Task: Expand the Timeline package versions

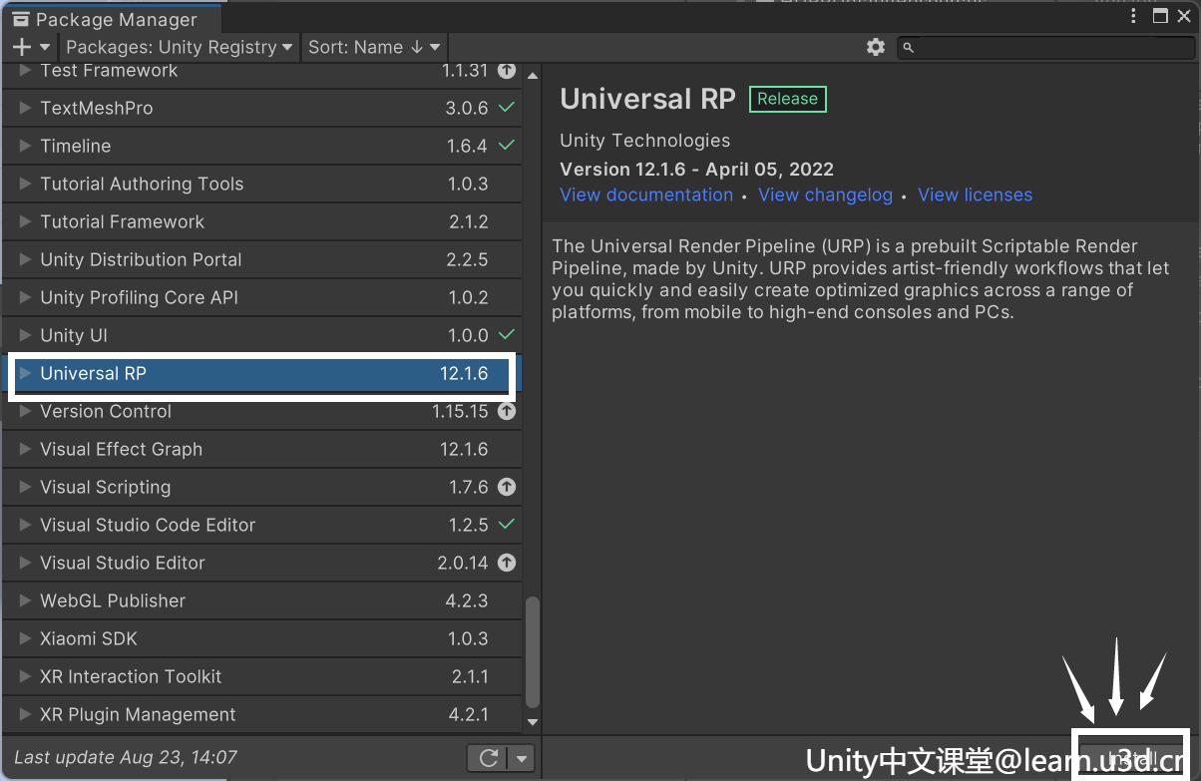Action: coord(26,146)
